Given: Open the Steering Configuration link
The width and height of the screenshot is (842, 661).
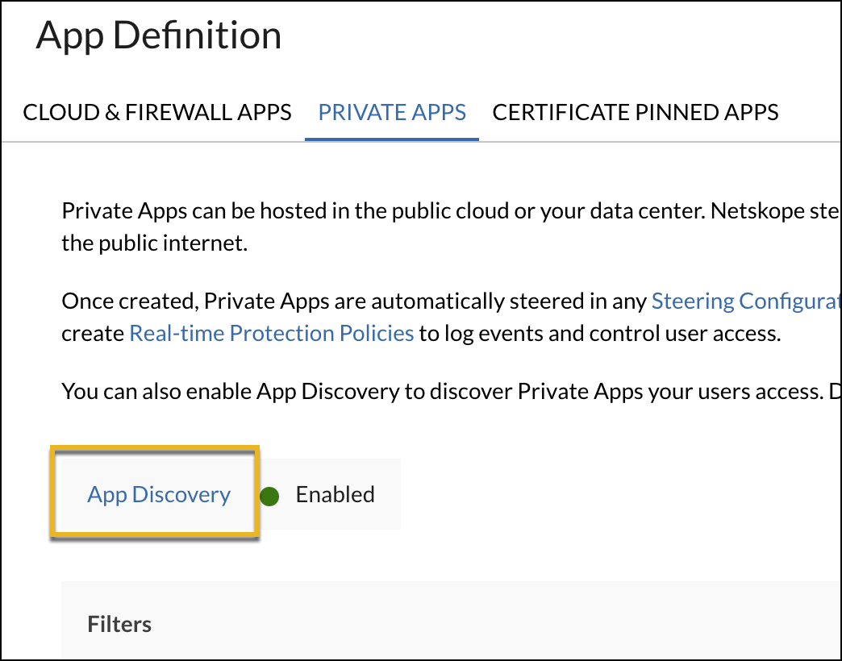Looking at the screenshot, I should pos(746,301).
